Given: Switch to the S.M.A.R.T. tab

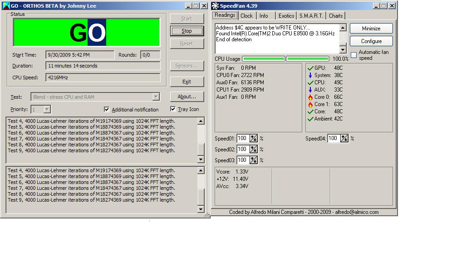Looking at the screenshot, I should [311, 16].
